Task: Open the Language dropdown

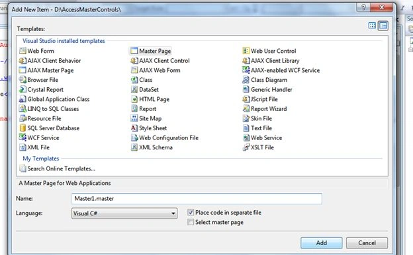Action: pos(124,213)
